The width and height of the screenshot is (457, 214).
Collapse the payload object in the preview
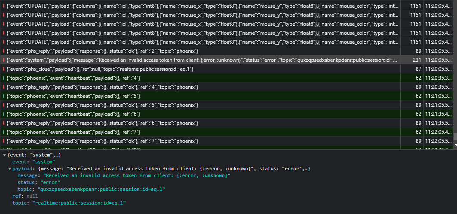coord(9,169)
